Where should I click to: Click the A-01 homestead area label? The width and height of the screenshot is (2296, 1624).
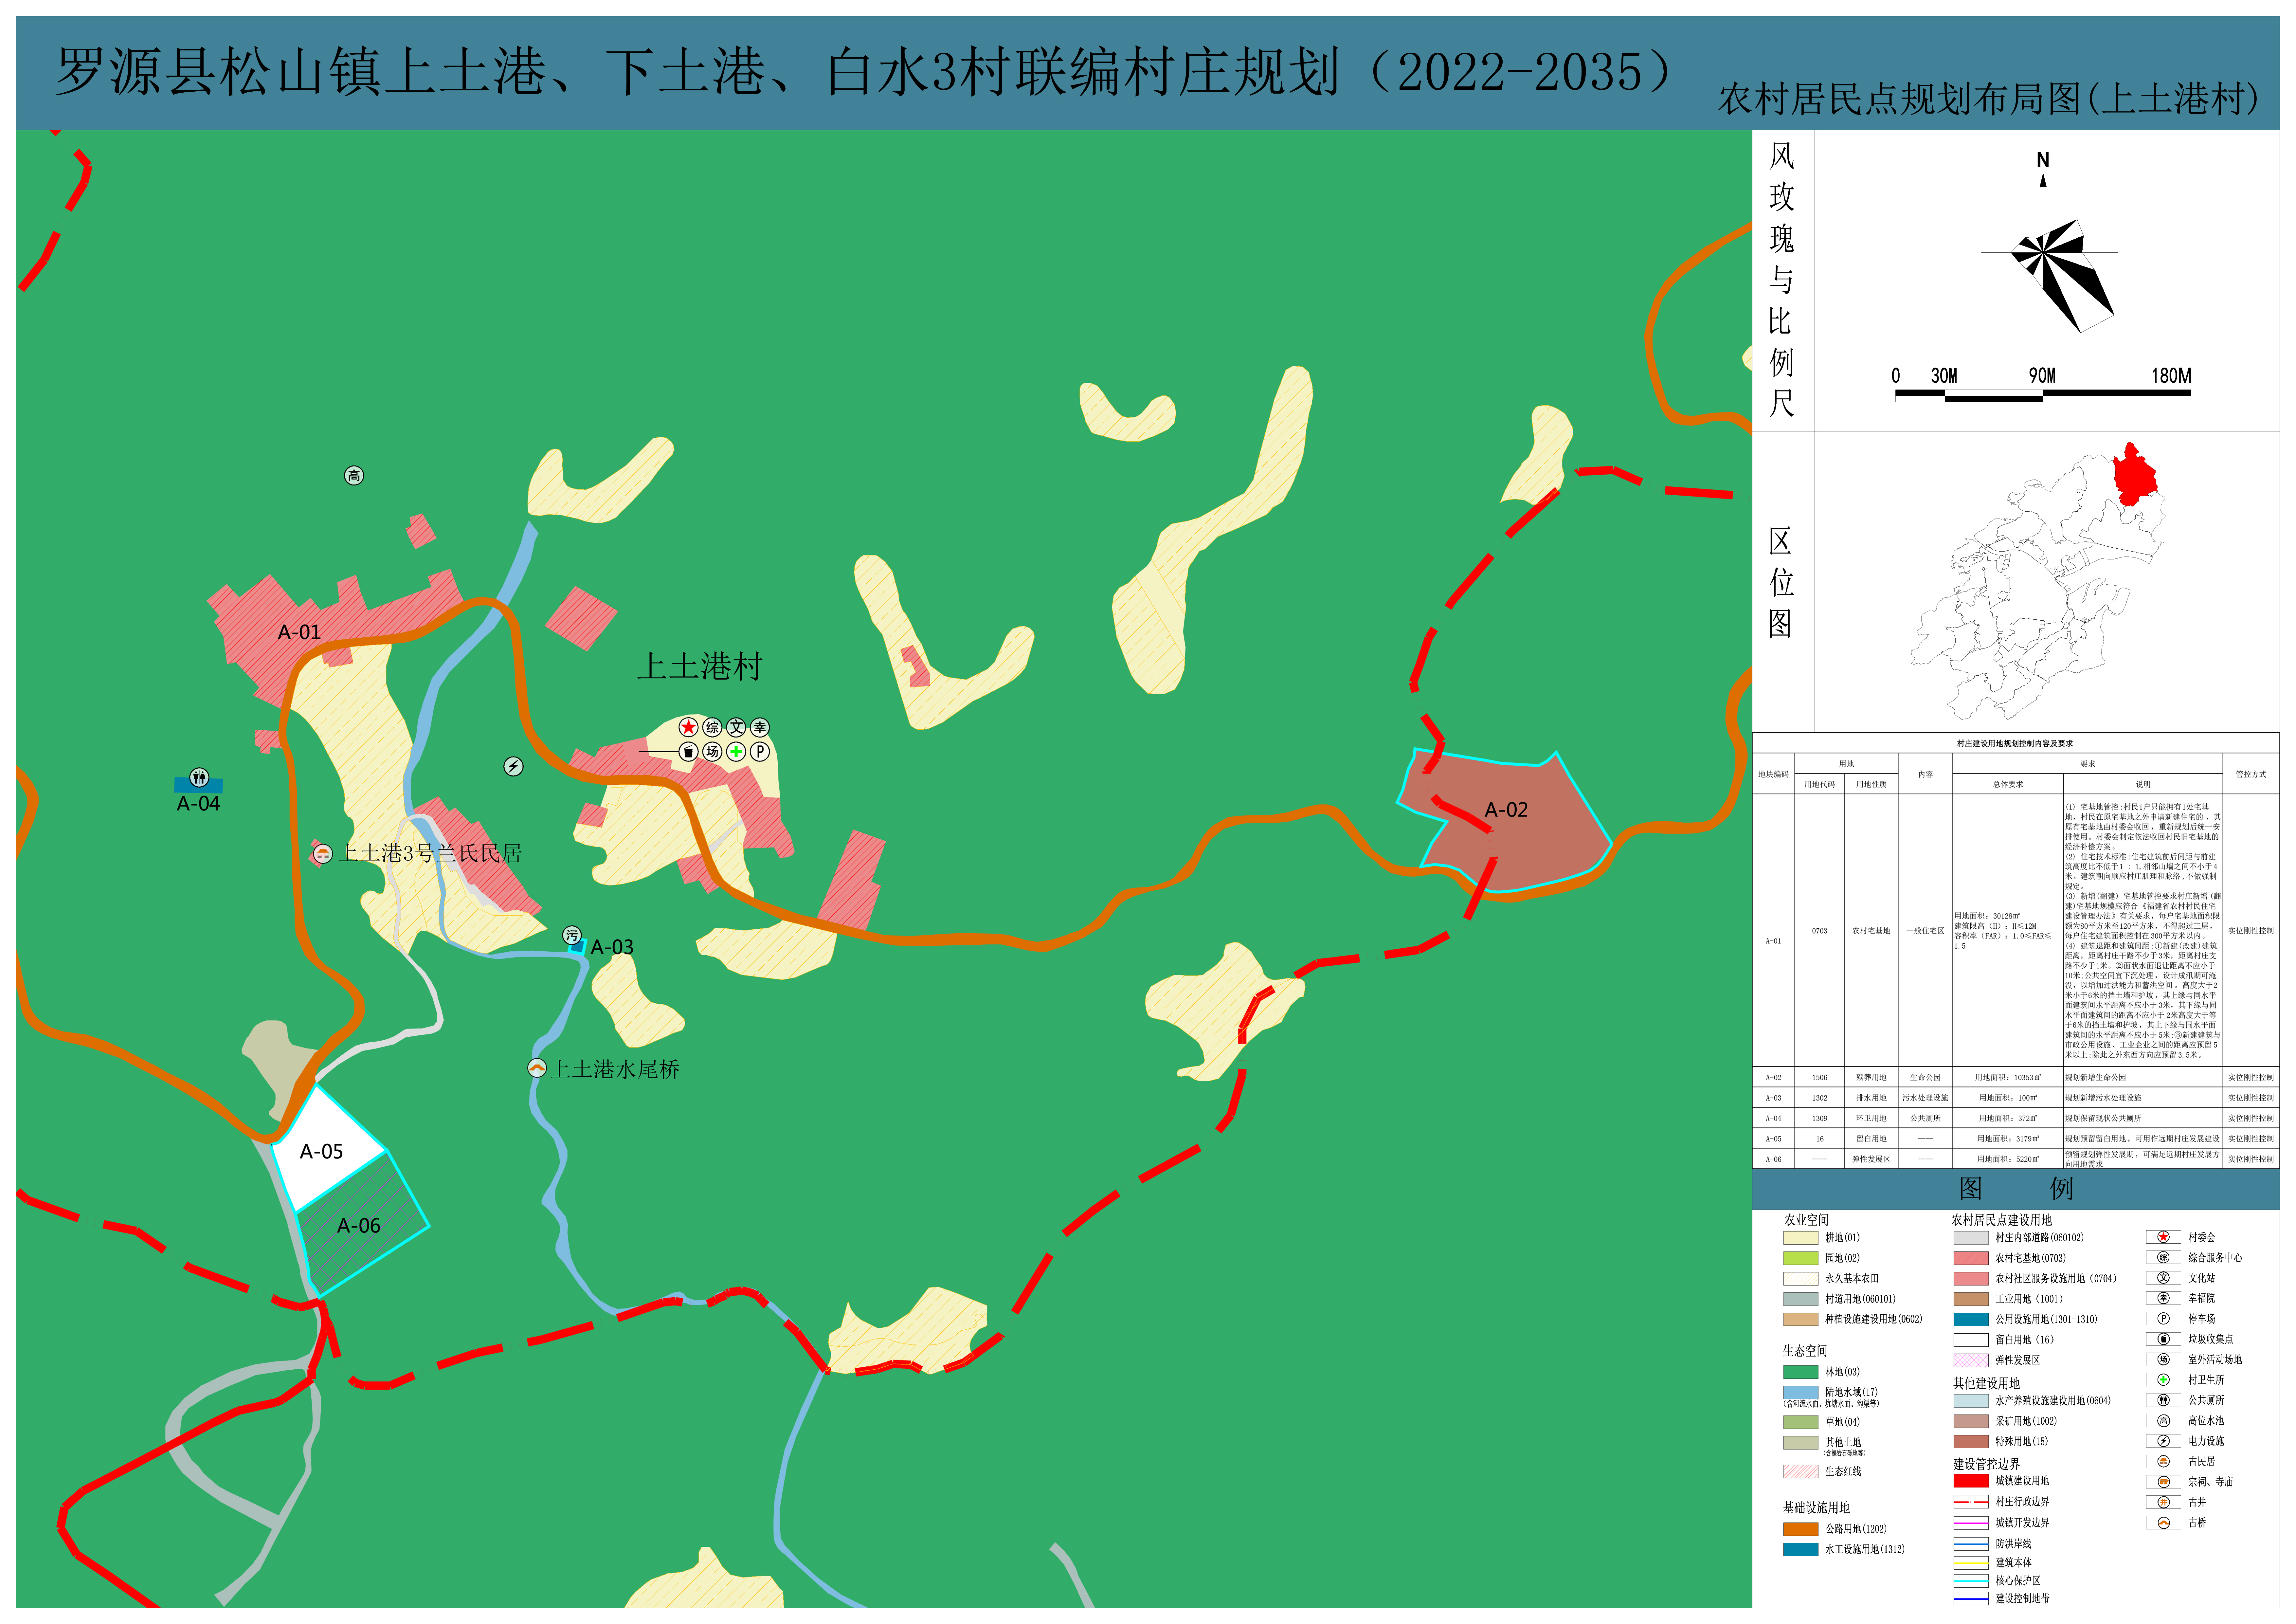tap(299, 632)
